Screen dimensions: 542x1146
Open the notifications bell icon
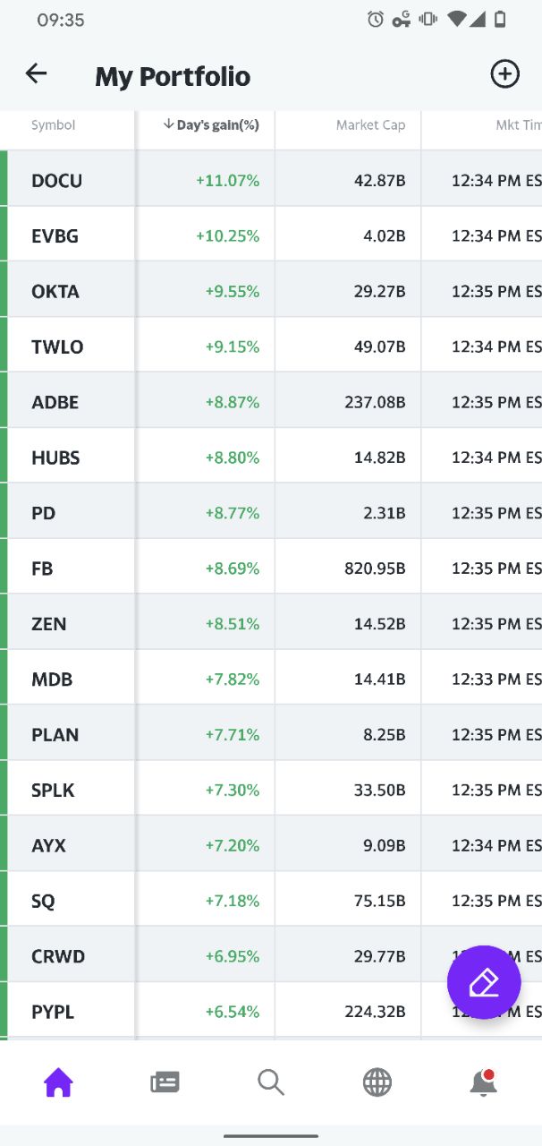pyautogui.click(x=483, y=1082)
